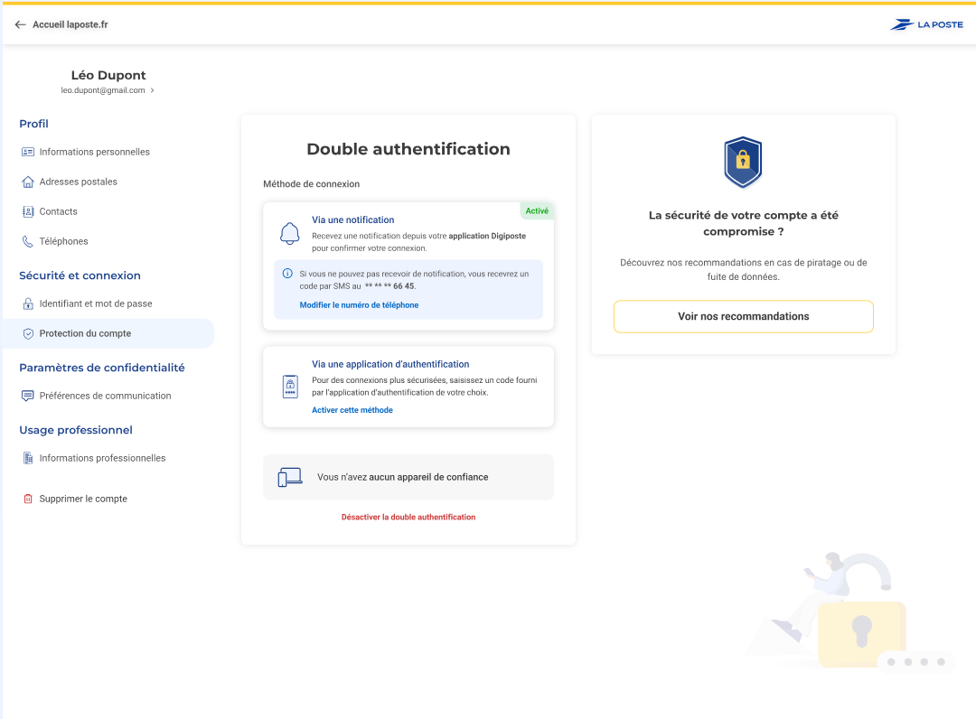
Task: Click the address book icon for Contacts
Action: click(28, 211)
